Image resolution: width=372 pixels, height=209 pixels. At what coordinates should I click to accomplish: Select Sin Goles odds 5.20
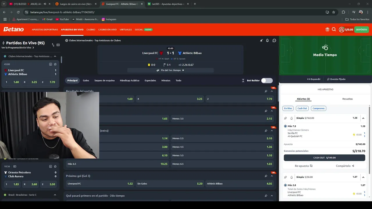[170, 184]
